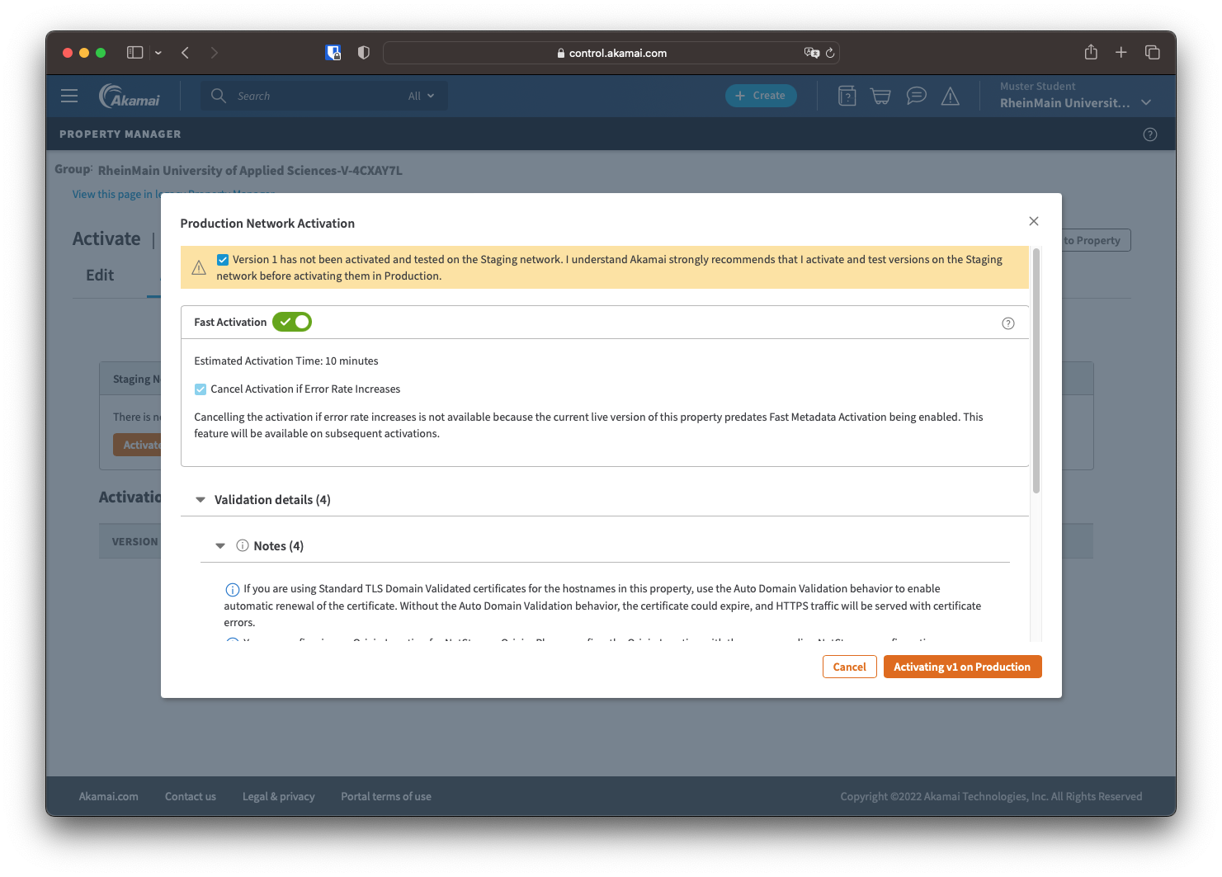The height and width of the screenshot is (877, 1222).
Task: Open the Legal & privacy footer link
Action: [x=279, y=796]
